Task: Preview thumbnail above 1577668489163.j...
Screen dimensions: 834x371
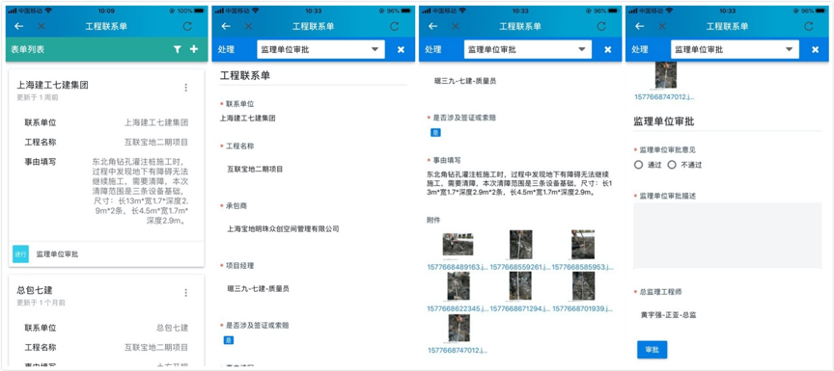Action: (458, 245)
